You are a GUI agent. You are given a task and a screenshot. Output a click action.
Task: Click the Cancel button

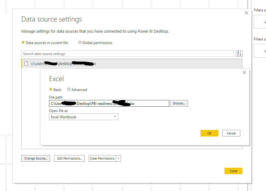(x=231, y=133)
